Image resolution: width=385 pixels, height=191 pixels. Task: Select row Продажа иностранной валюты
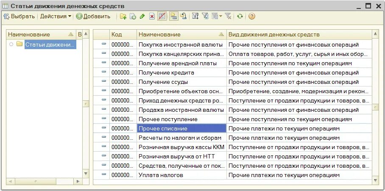pyautogui.click(x=232, y=110)
